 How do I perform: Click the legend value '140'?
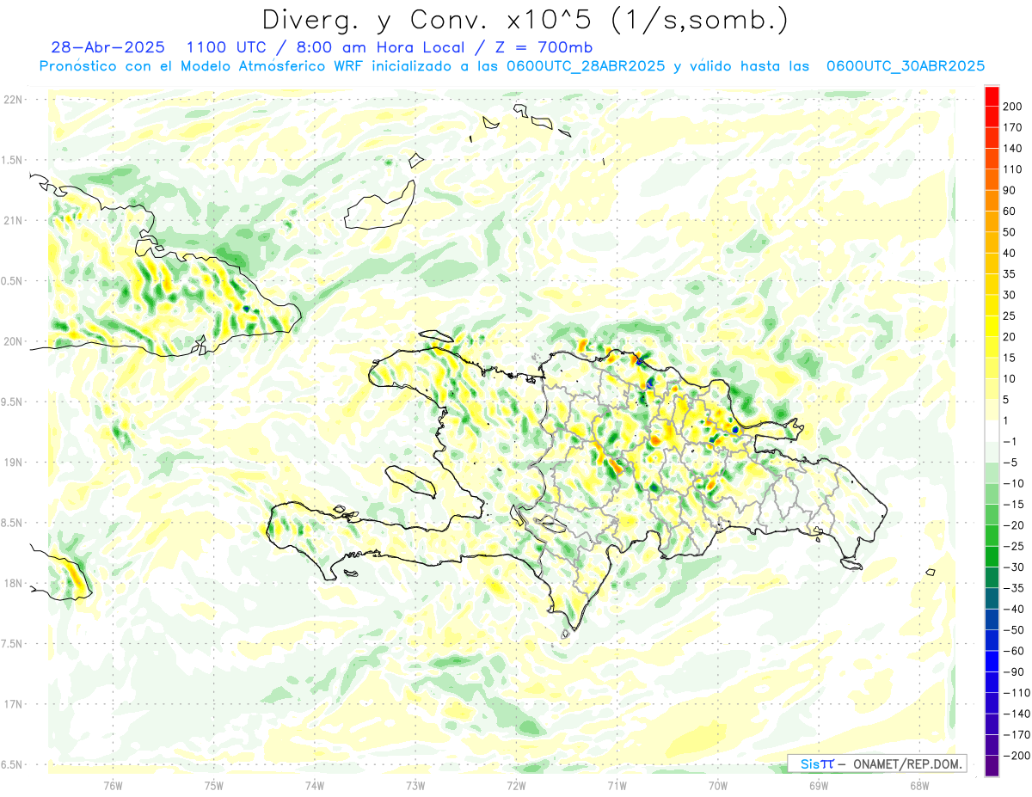click(1012, 148)
